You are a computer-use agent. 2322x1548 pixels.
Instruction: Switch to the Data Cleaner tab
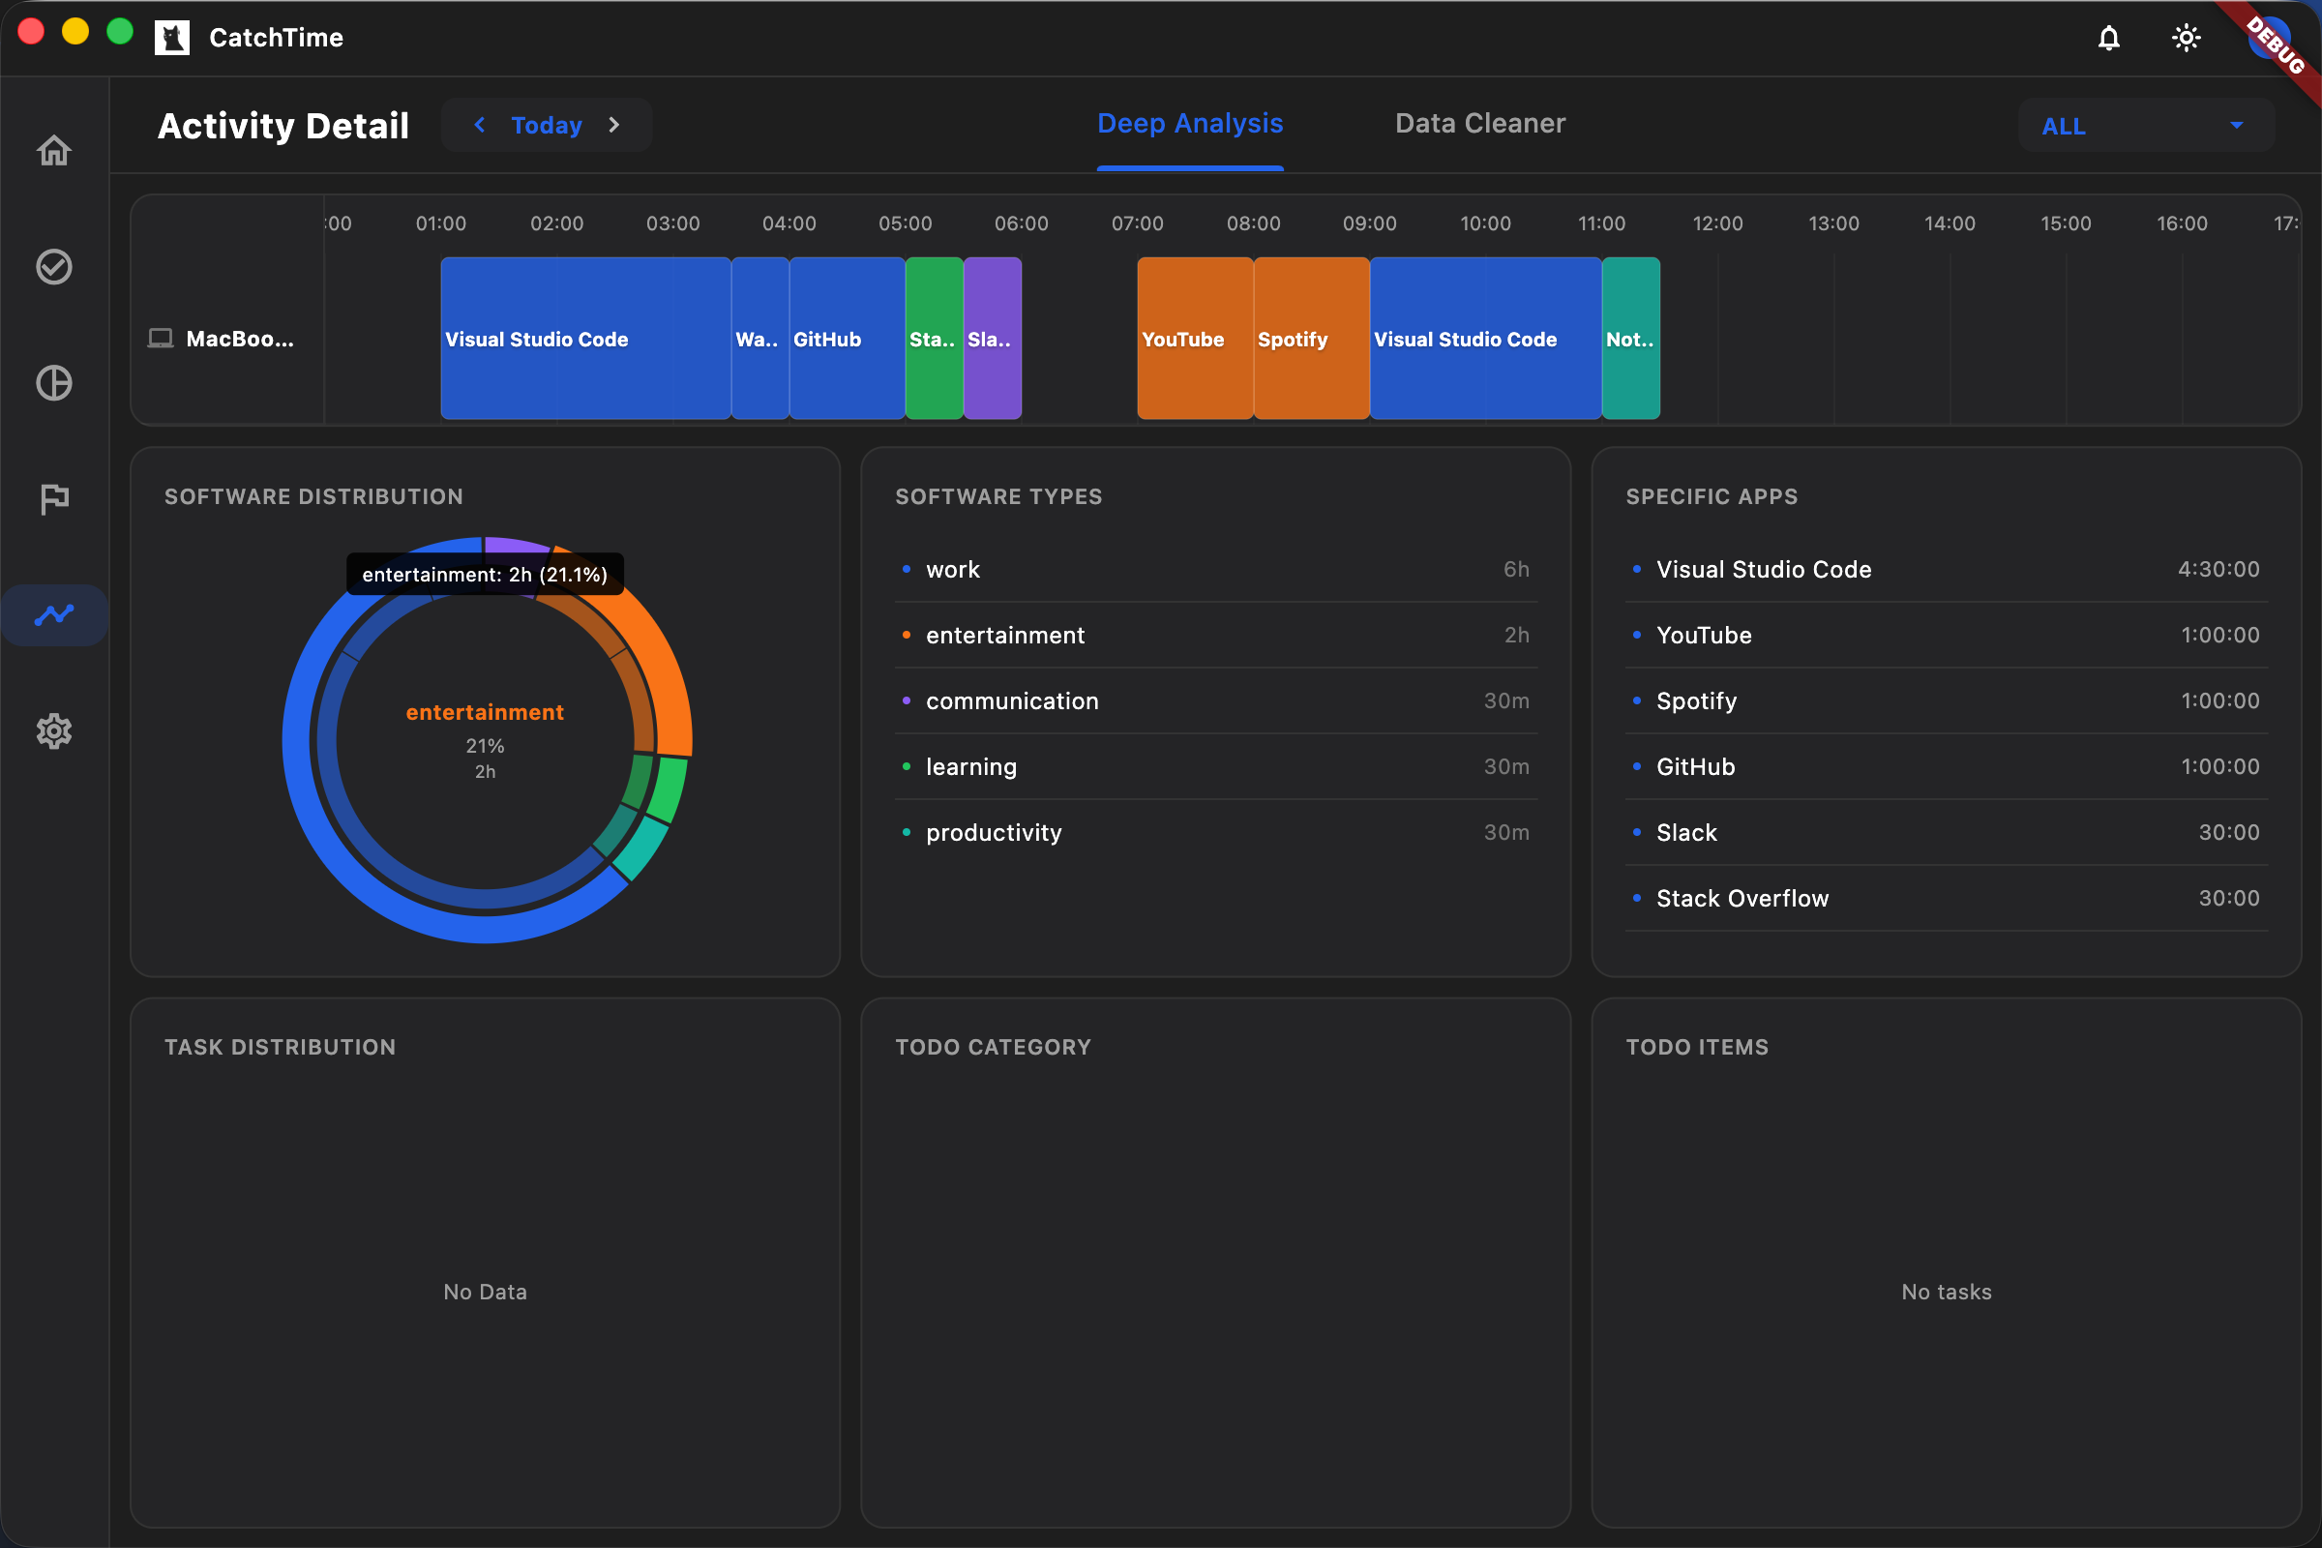click(x=1479, y=123)
